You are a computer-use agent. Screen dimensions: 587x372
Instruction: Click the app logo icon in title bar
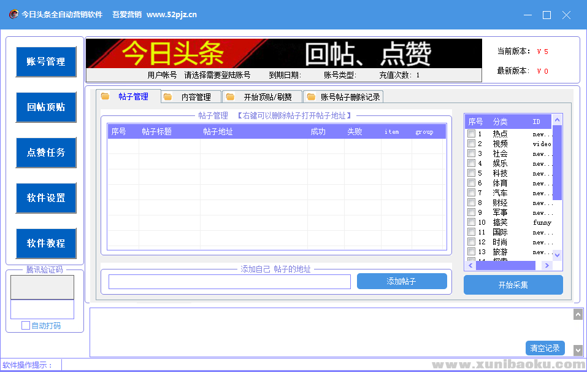pyautogui.click(x=13, y=15)
